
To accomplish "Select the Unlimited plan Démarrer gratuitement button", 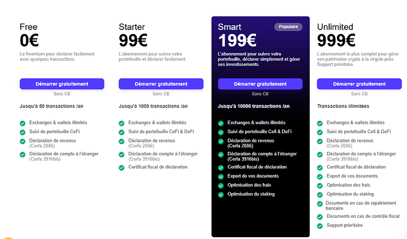I will (359, 84).
